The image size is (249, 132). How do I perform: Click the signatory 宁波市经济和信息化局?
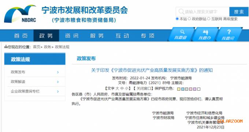pos(204,113)
